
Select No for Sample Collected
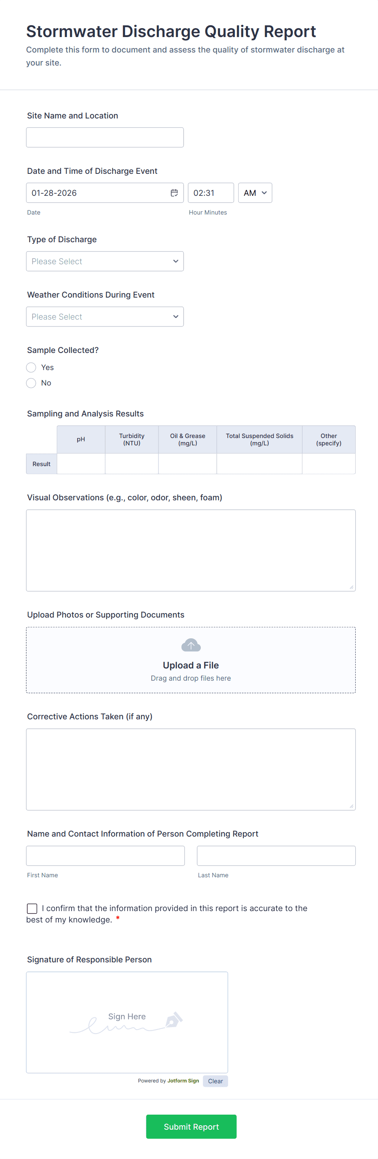click(x=31, y=383)
